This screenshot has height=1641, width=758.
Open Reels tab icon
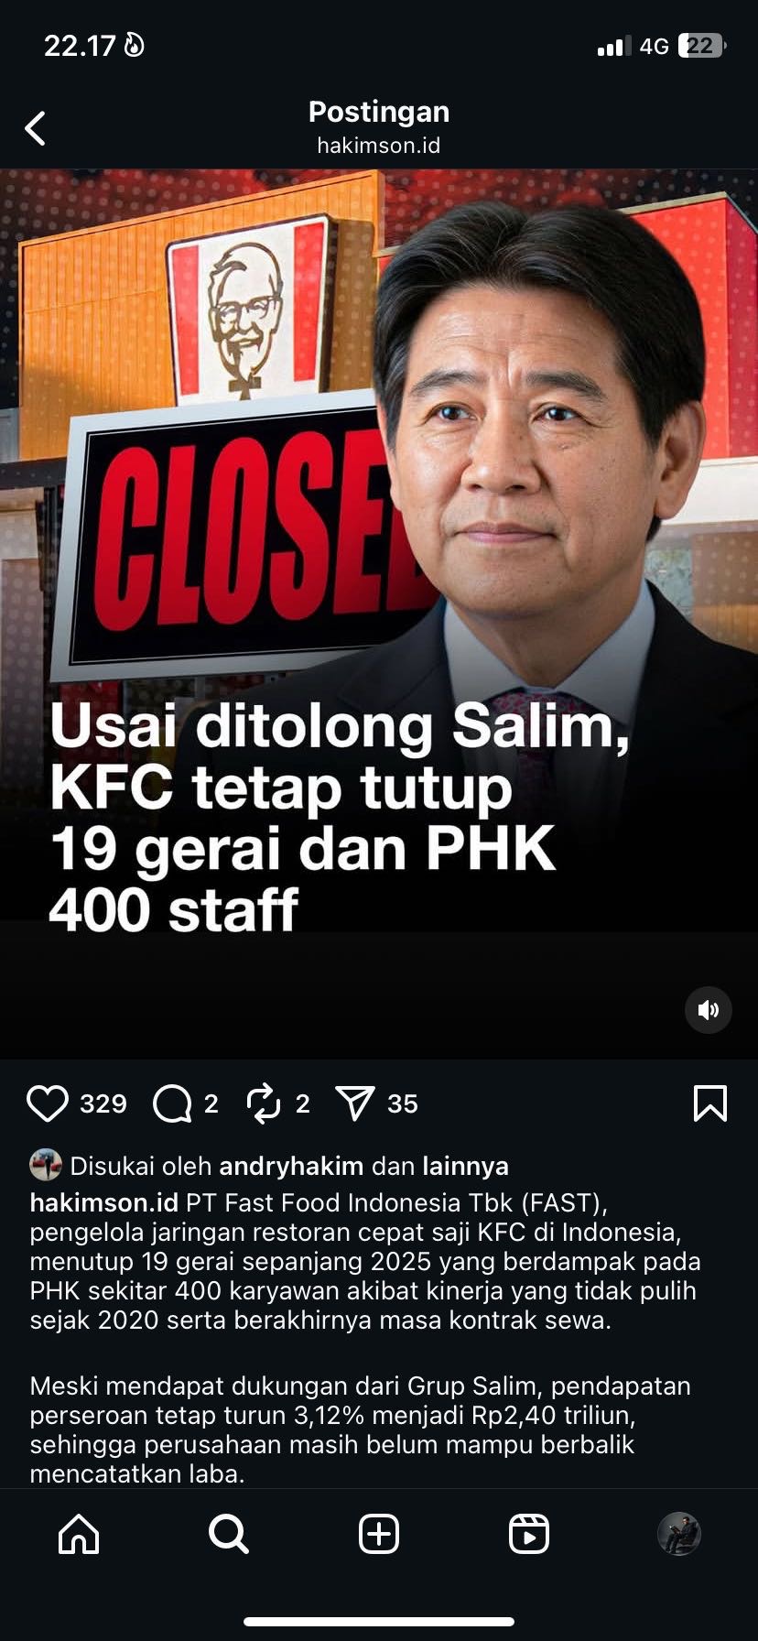[529, 1533]
